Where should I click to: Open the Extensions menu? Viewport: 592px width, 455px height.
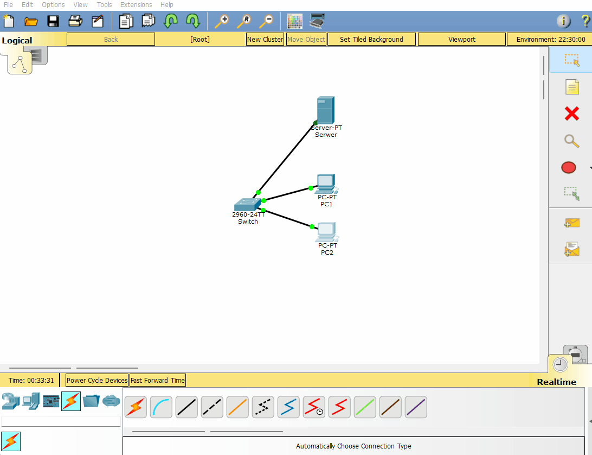pos(136,5)
